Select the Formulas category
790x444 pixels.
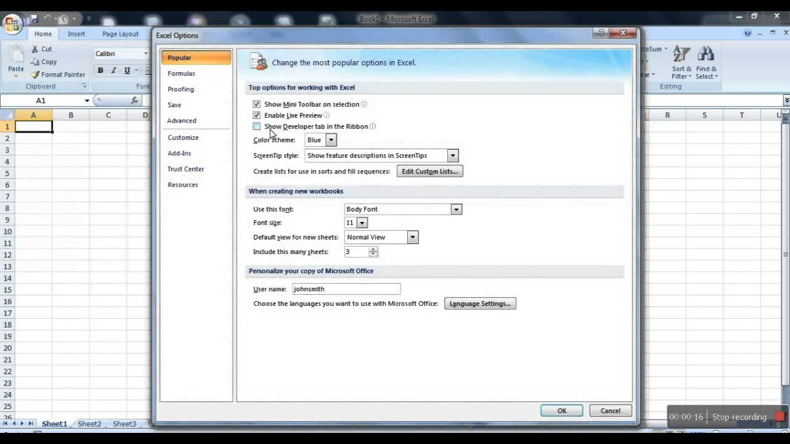[196, 73]
